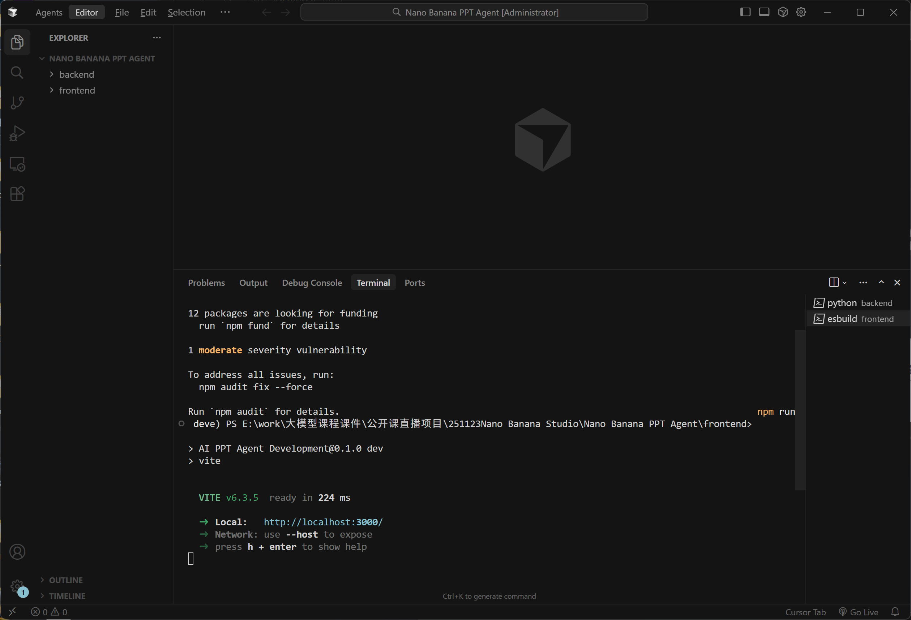Open the Search view icon
The width and height of the screenshot is (911, 620).
pyautogui.click(x=17, y=73)
